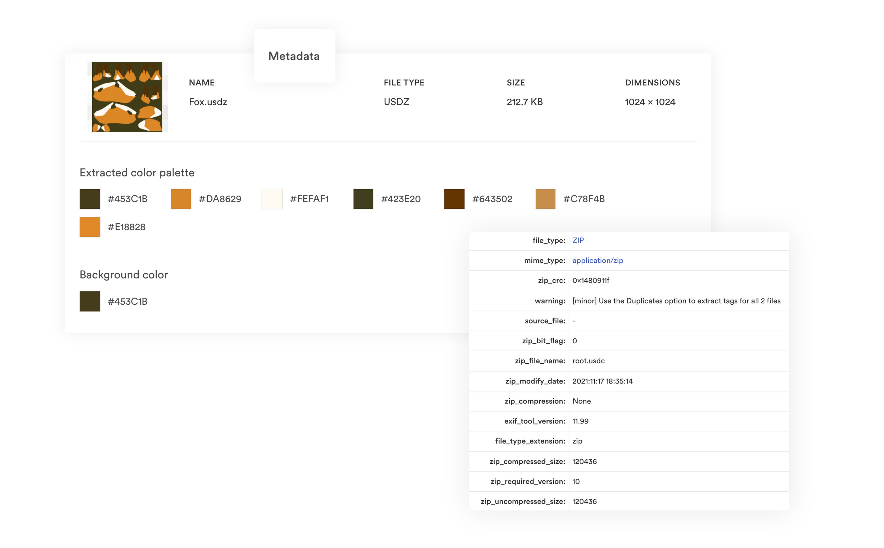The height and width of the screenshot is (548, 884).
Task: Click the file name Fox.usdz
Action: pyautogui.click(x=208, y=102)
